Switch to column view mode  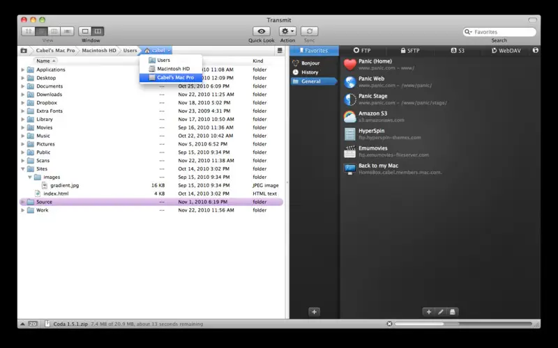[x=54, y=31]
